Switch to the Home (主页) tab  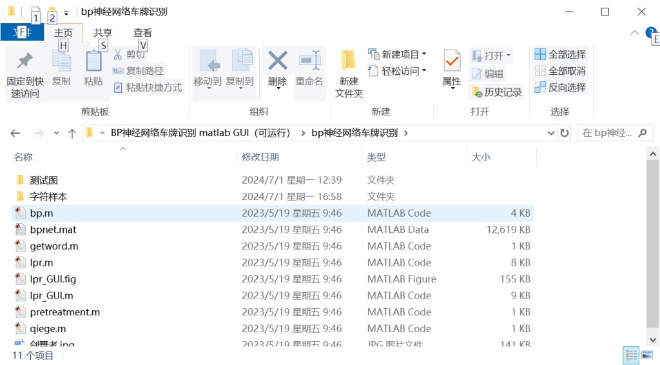tap(64, 32)
